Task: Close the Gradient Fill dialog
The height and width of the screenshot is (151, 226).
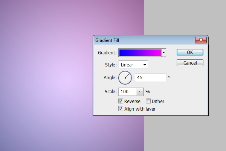Action: click(200, 40)
